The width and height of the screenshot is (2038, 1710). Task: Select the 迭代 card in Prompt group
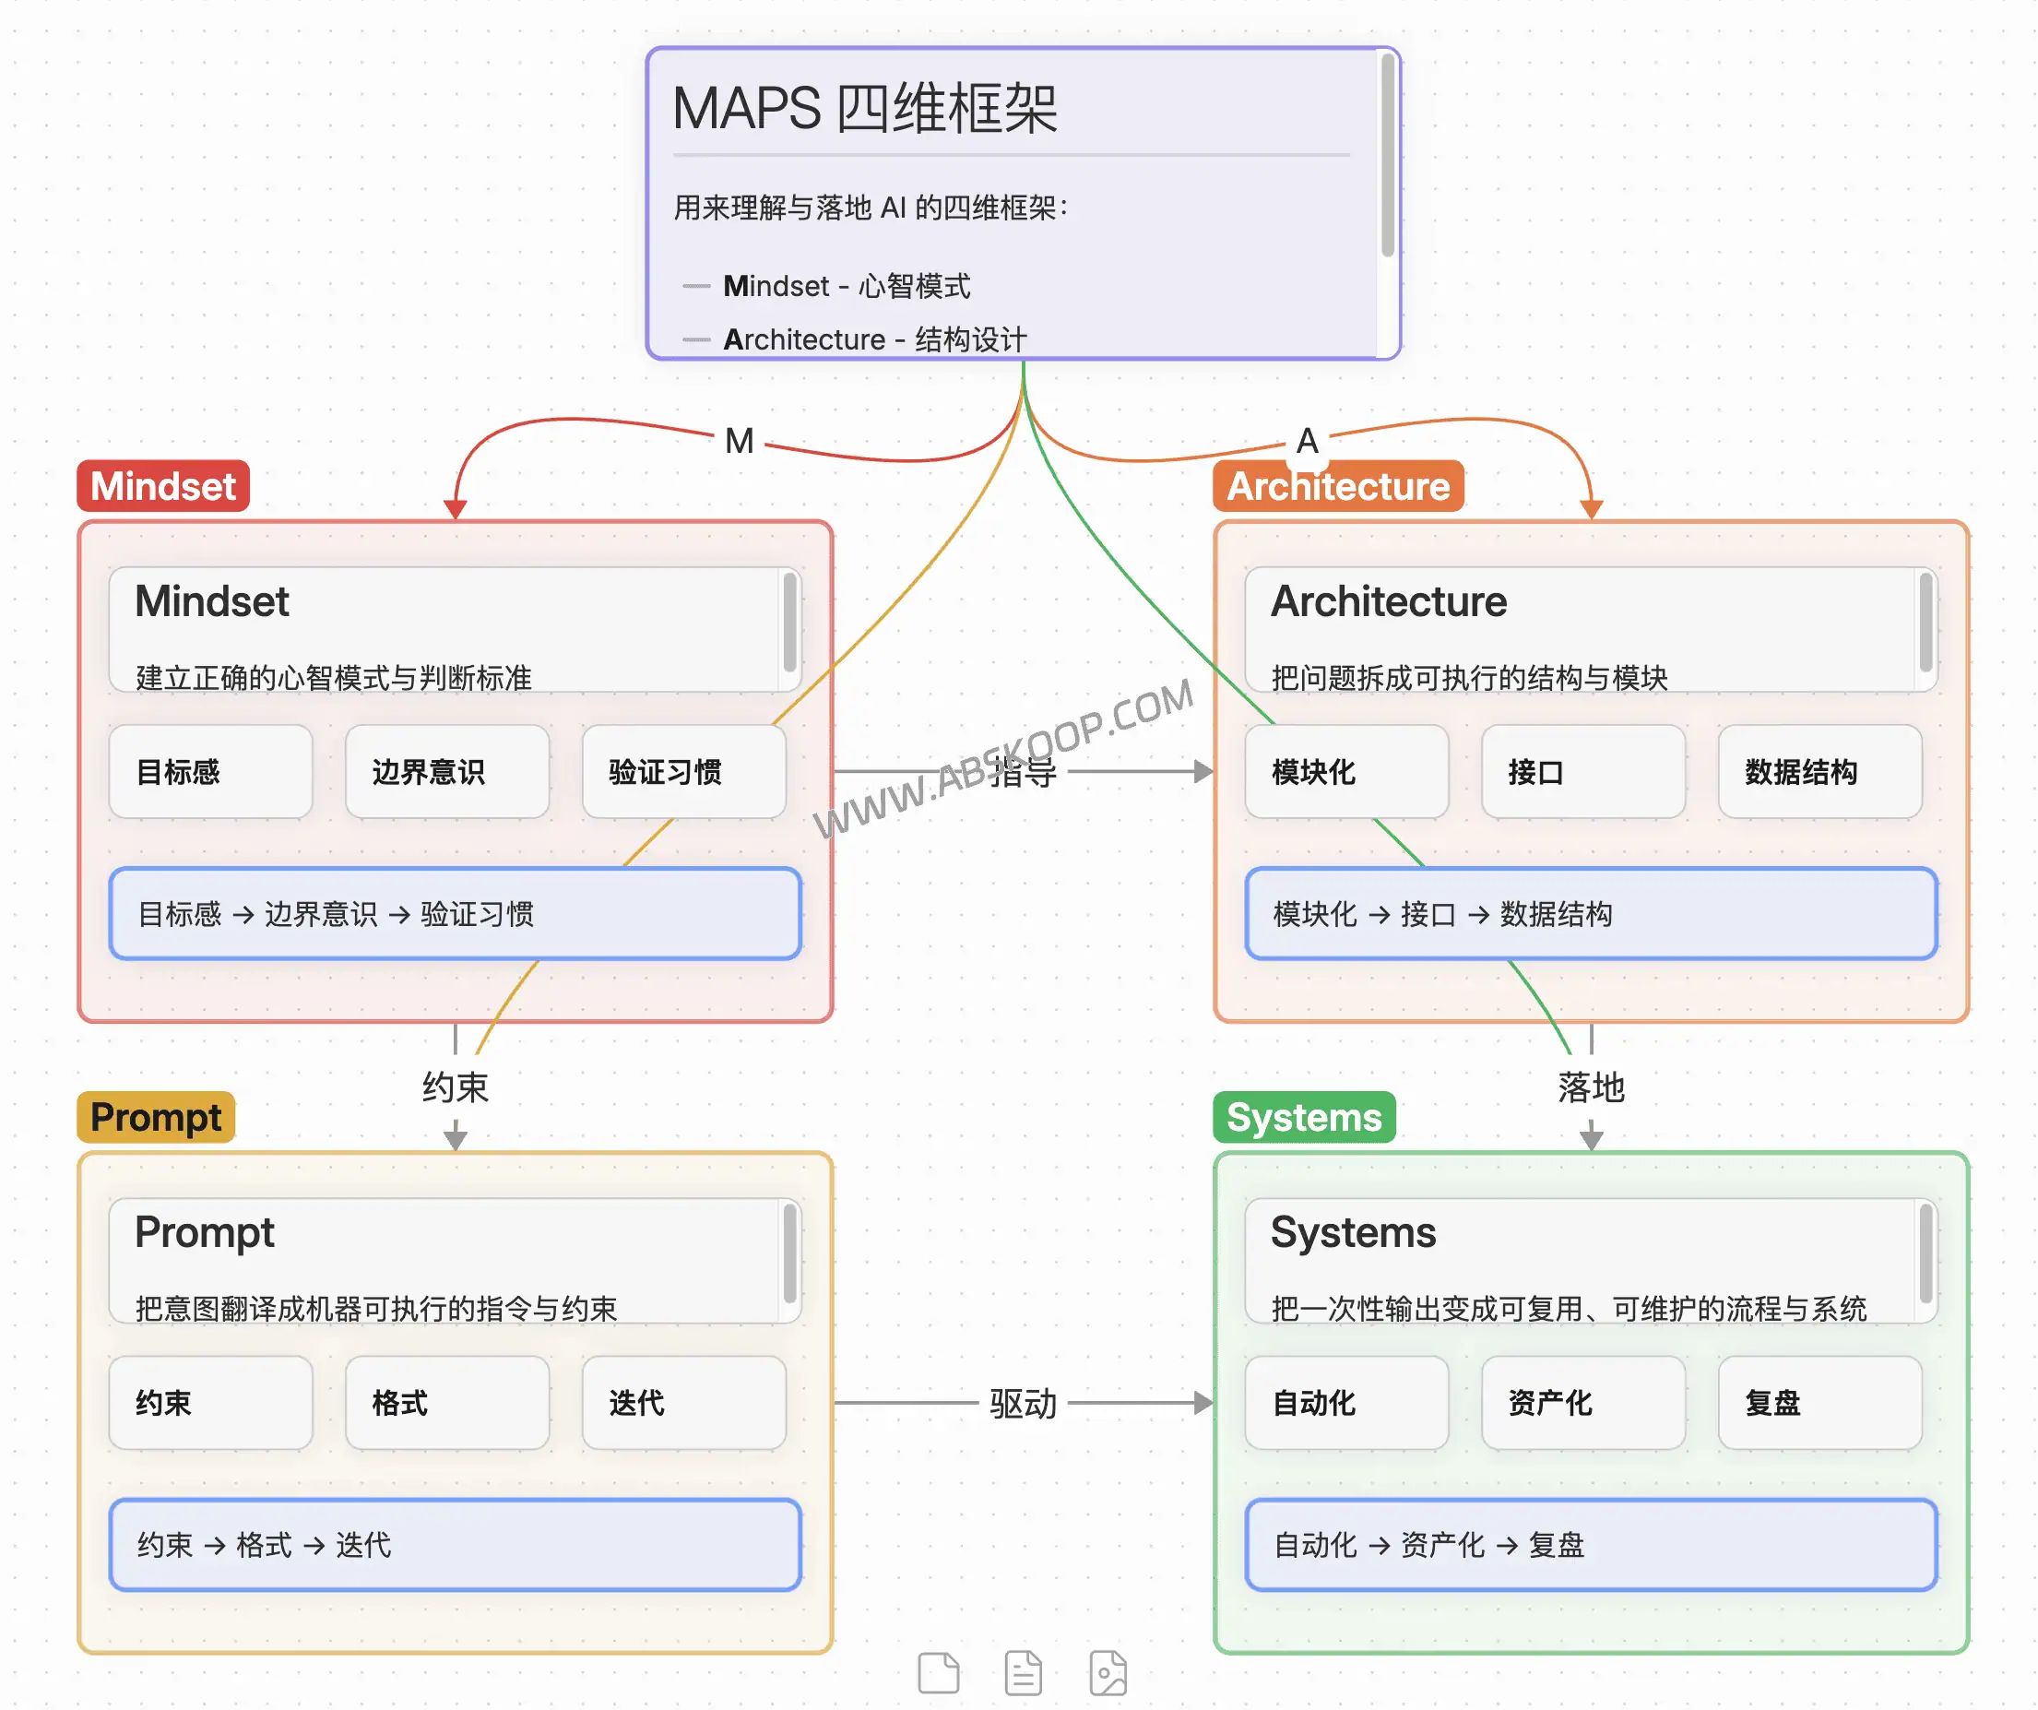683,1402
